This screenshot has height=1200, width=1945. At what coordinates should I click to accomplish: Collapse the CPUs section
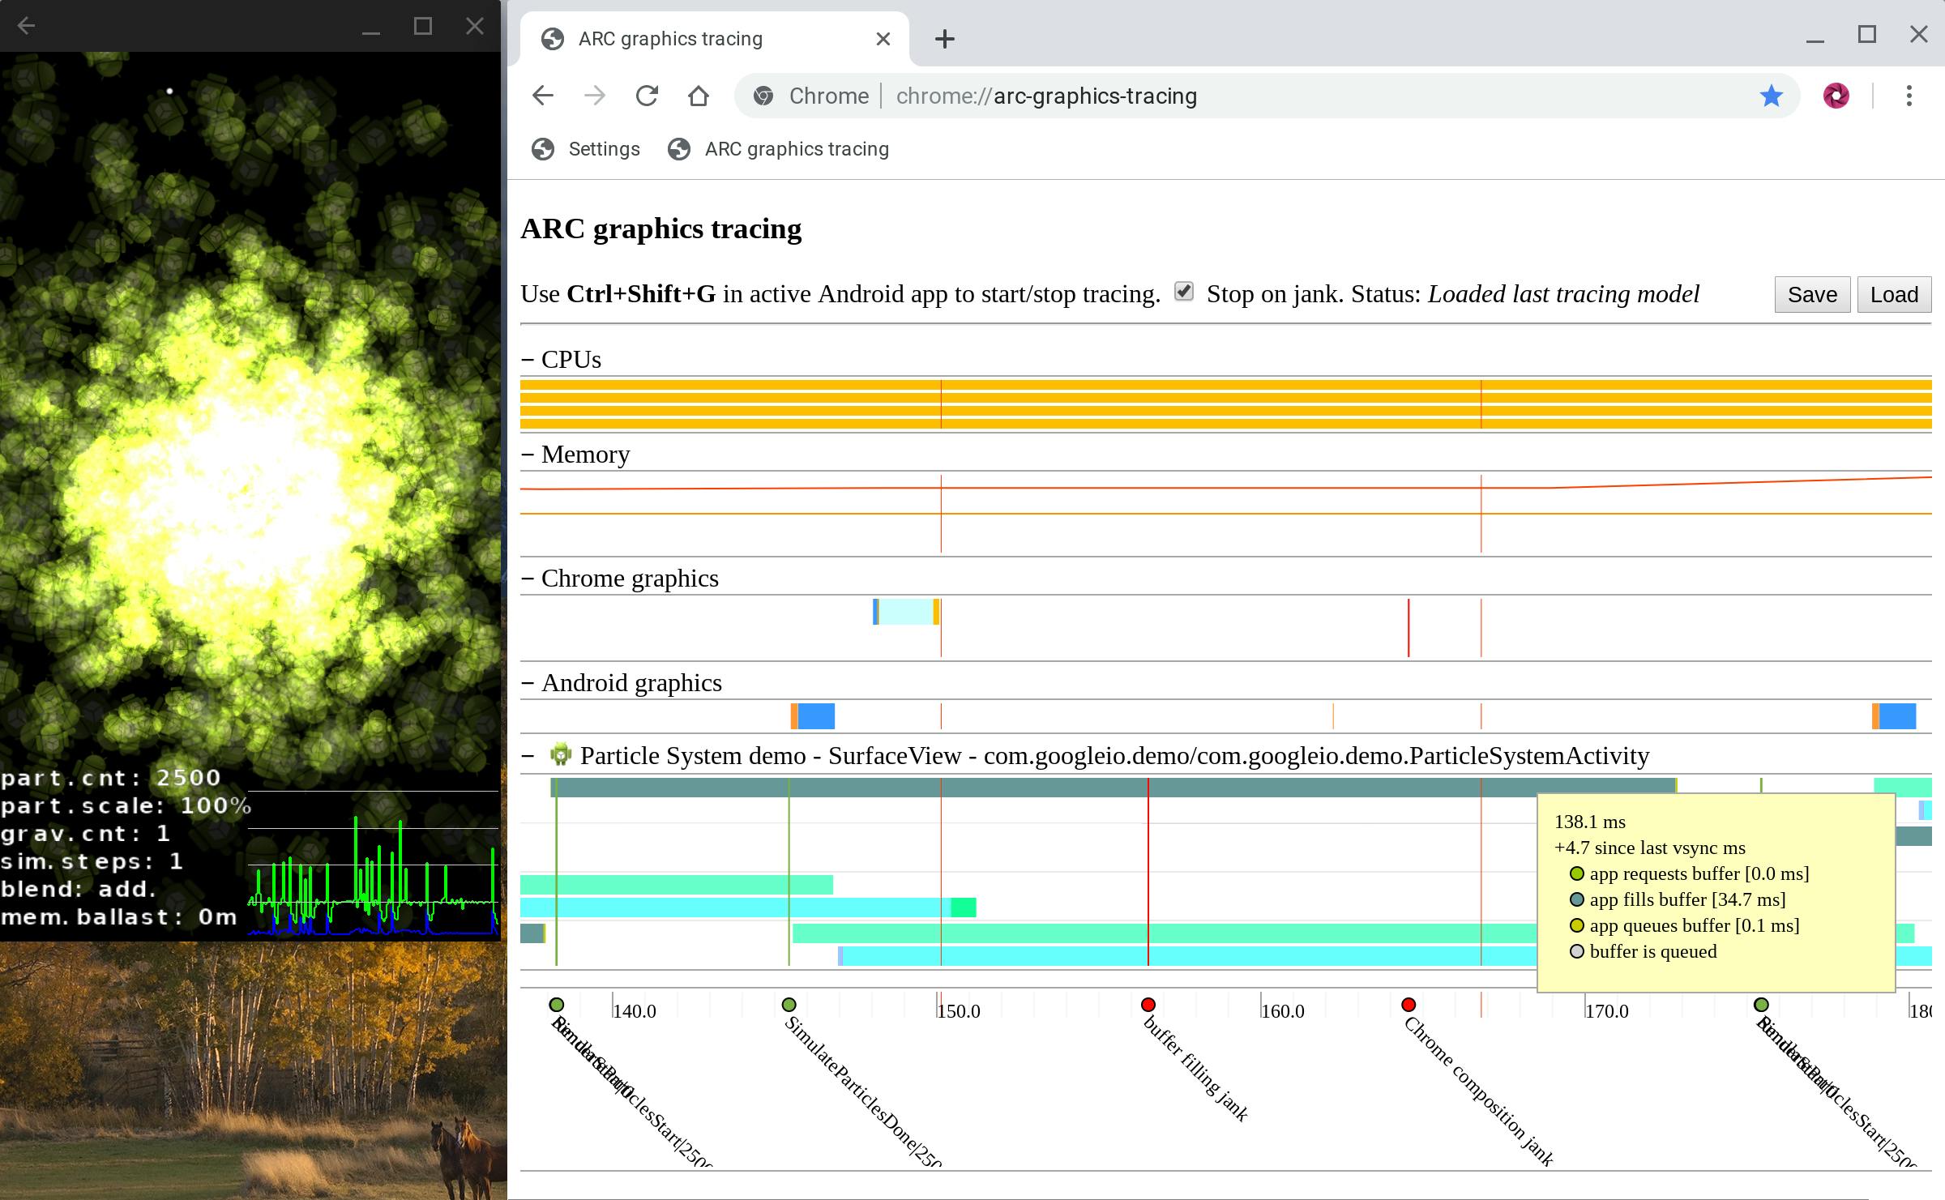(x=528, y=360)
